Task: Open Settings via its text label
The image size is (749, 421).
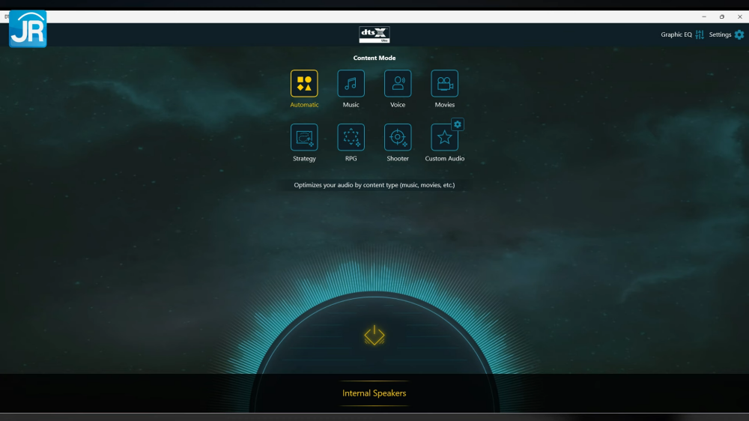Action: 720,34
